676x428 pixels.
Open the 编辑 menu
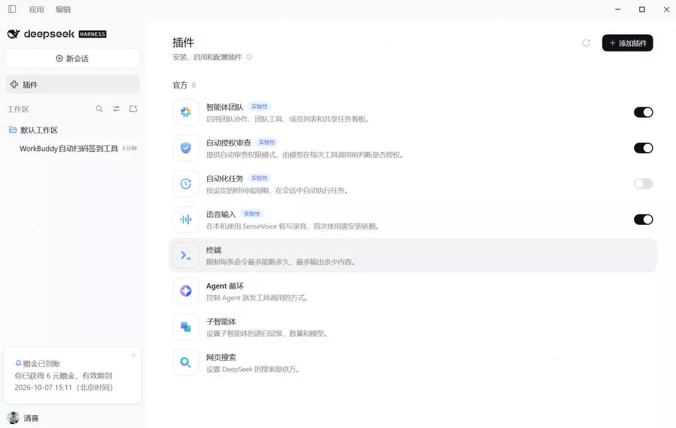point(63,9)
